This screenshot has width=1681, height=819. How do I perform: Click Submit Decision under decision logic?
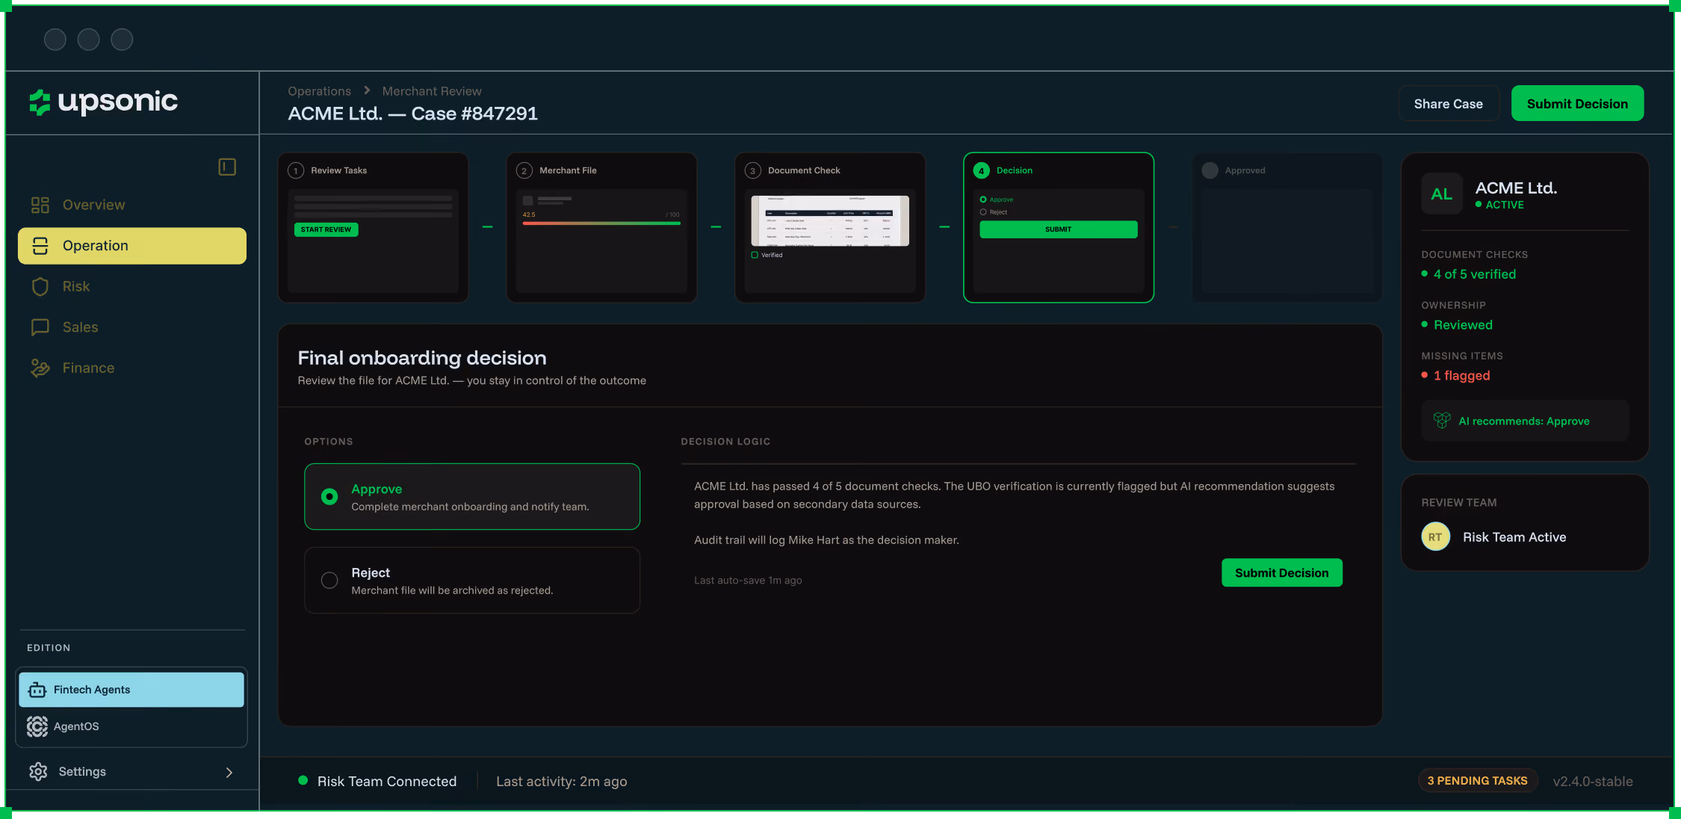[x=1282, y=572]
